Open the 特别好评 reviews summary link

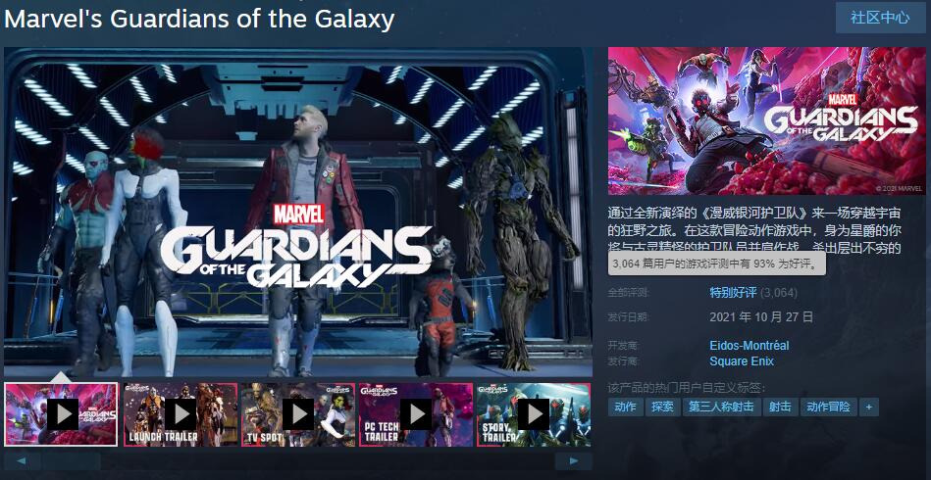[733, 292]
